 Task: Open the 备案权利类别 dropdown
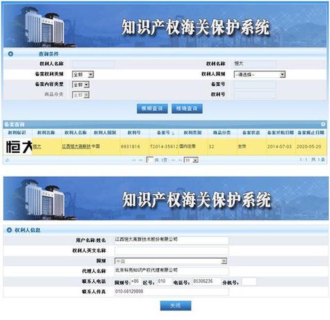click(82, 74)
